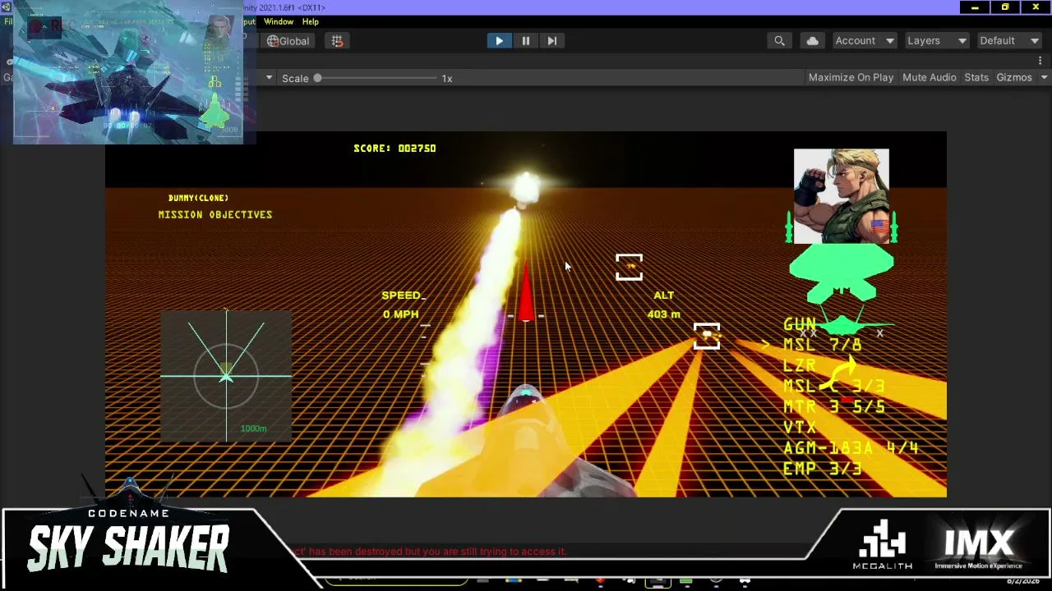Open the Game view three-dot options menu
Screen dimensions: 1052x591
coord(1040,61)
